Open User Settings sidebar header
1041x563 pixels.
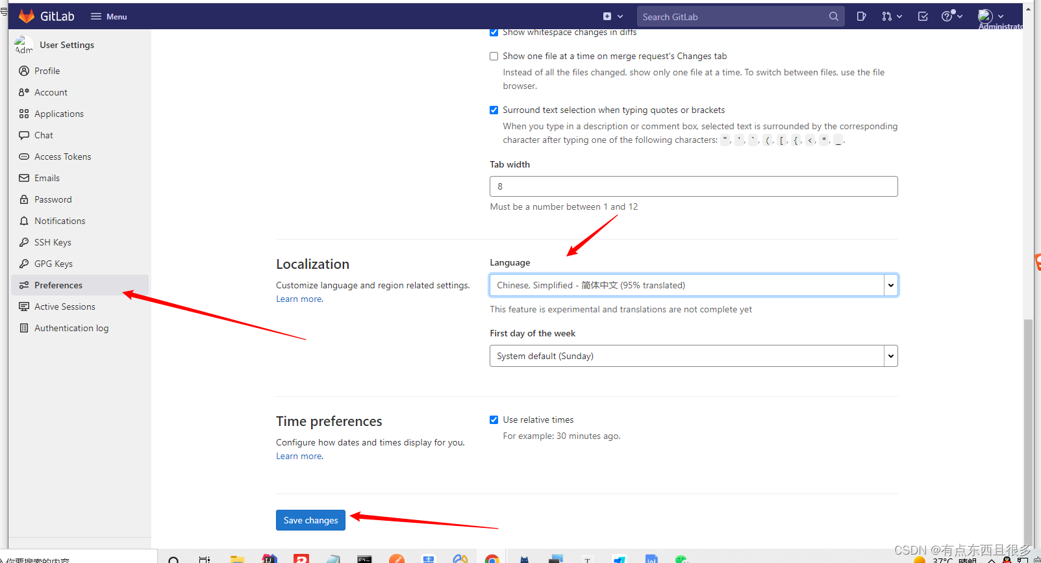(x=67, y=45)
